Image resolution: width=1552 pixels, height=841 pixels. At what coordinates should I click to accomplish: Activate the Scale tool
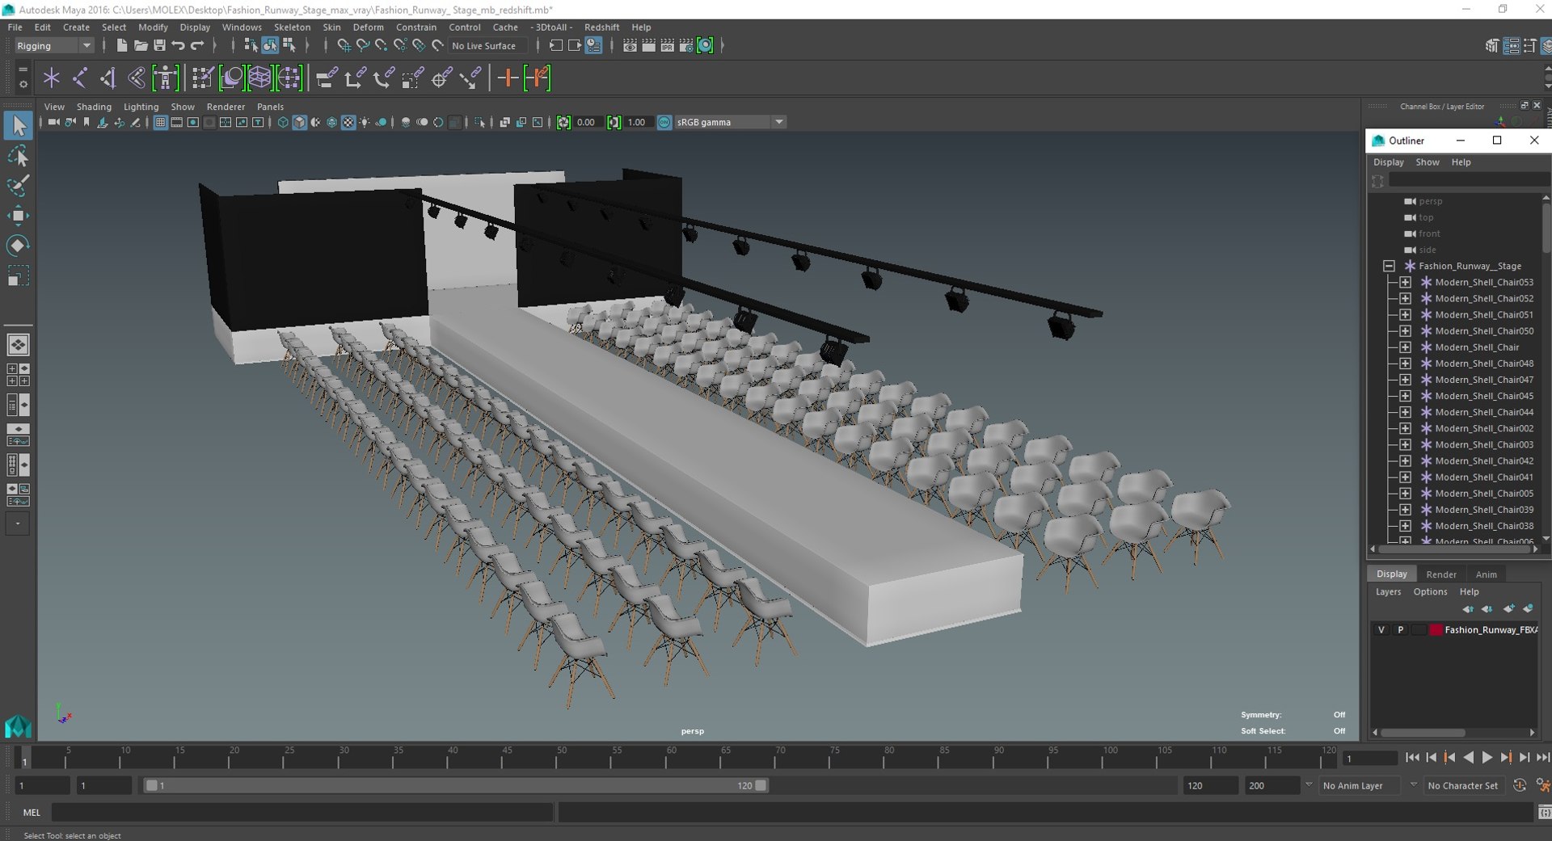pos(18,276)
